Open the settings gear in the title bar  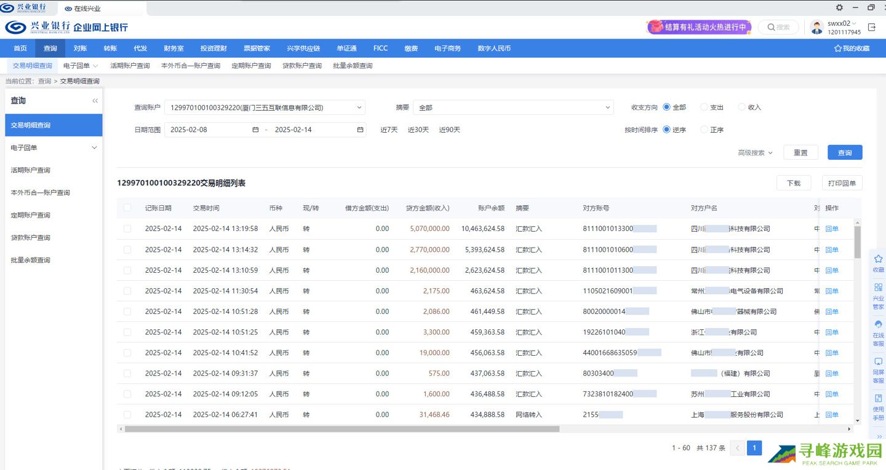pyautogui.click(x=839, y=7)
